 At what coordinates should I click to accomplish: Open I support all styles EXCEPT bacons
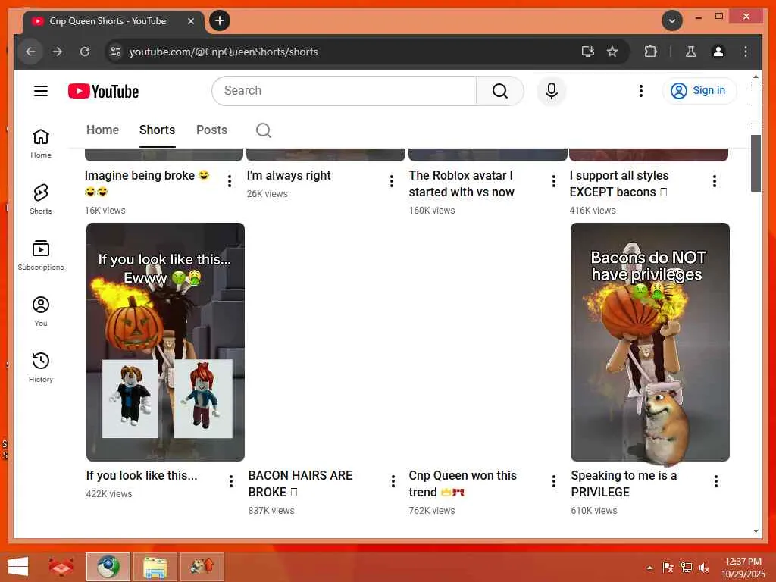pyautogui.click(x=618, y=183)
